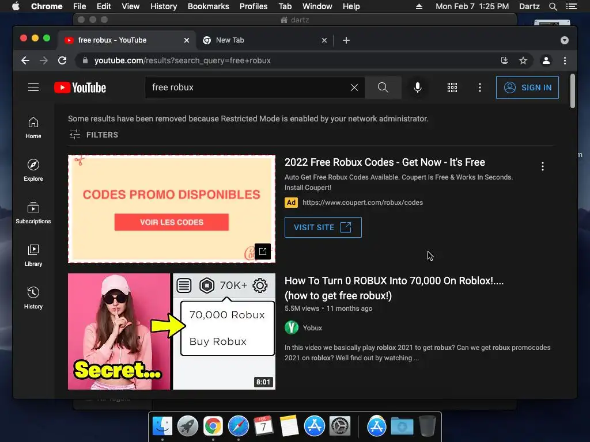Clear the search box with the X icon
This screenshot has height=442, width=590.
click(354, 87)
